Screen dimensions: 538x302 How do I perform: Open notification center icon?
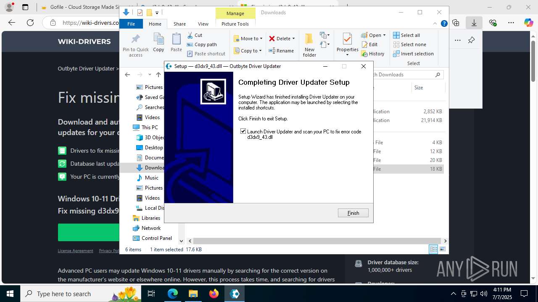(x=524, y=294)
